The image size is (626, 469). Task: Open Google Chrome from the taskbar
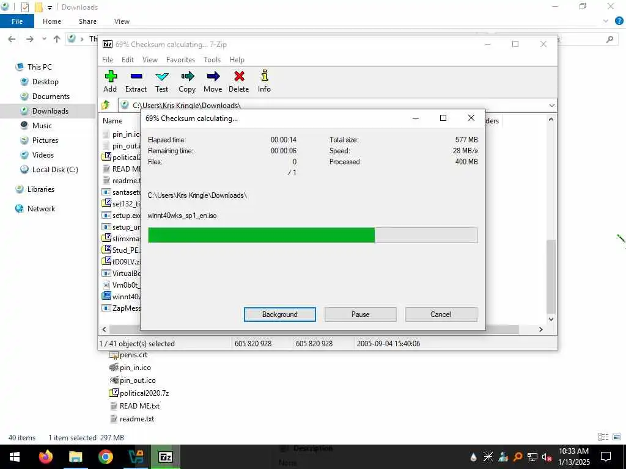click(x=105, y=457)
